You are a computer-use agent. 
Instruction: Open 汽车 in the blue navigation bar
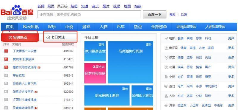(121, 27)
